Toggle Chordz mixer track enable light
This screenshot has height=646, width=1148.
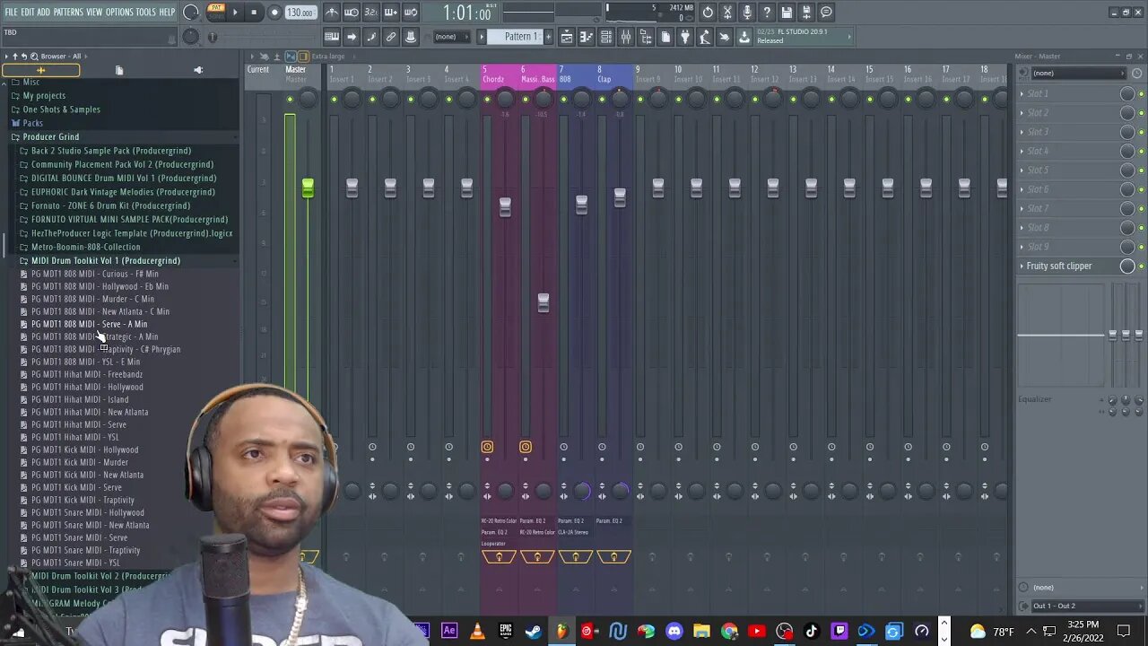click(x=487, y=99)
